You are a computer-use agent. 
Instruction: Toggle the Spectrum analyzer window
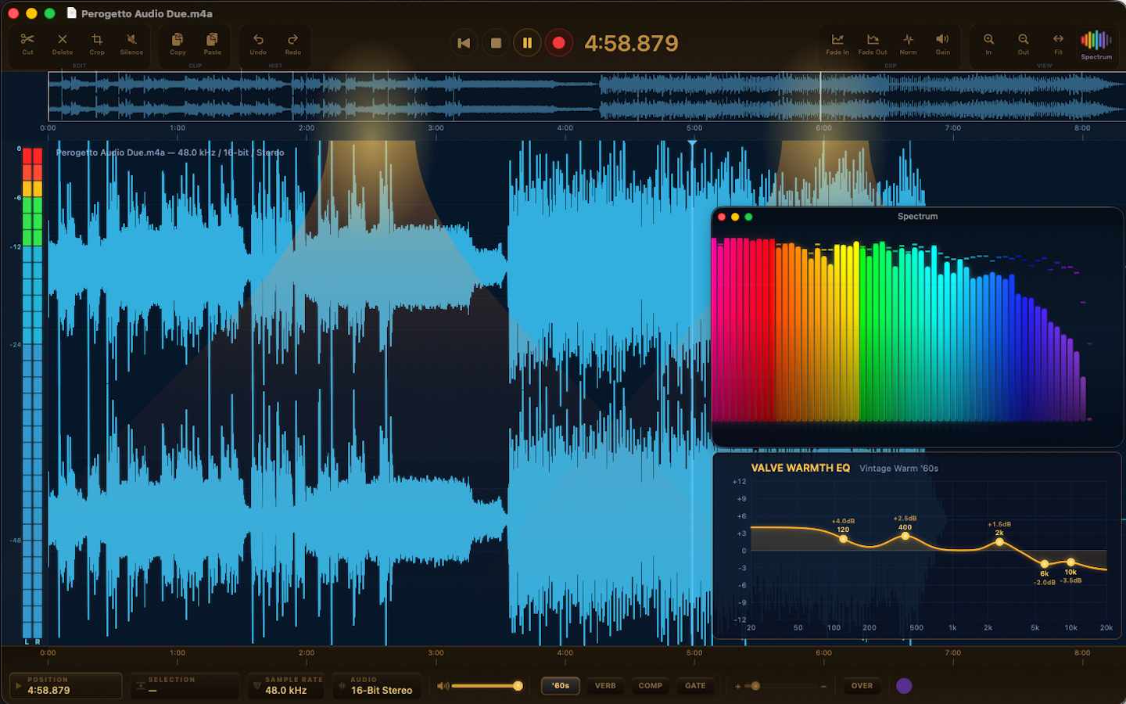[1096, 44]
